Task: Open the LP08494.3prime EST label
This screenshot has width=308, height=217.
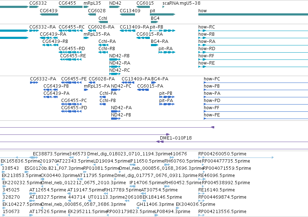Action: pyautogui.click(x=172, y=212)
